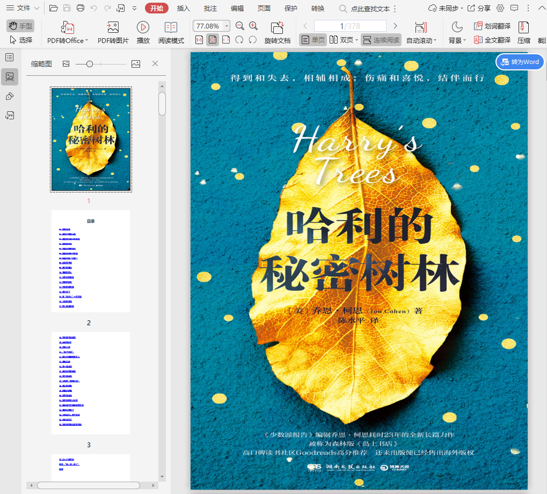
Task: Toggle 单页 single page view
Action: pyautogui.click(x=313, y=40)
